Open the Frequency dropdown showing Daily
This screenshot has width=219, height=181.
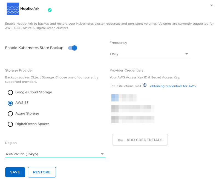pyautogui.click(x=149, y=54)
